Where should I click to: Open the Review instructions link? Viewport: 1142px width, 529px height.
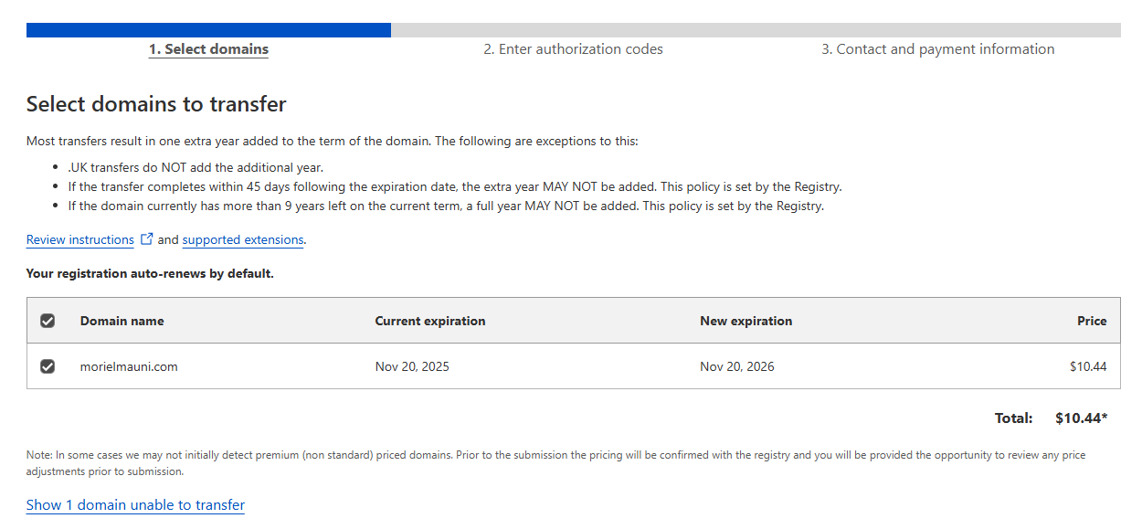pos(80,240)
